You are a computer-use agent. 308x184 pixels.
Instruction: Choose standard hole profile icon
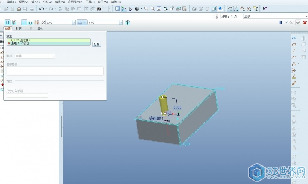click(x=30, y=23)
